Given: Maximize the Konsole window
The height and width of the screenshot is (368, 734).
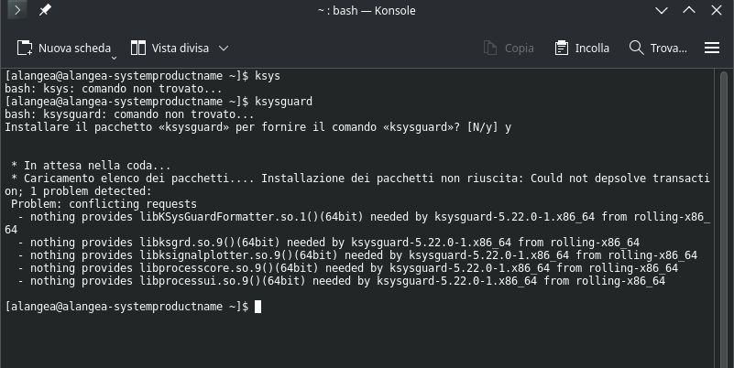Looking at the screenshot, I should tap(688, 10).
